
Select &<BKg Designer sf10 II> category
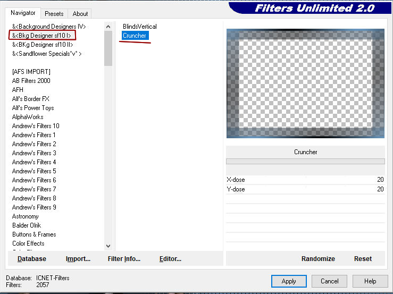coord(43,45)
